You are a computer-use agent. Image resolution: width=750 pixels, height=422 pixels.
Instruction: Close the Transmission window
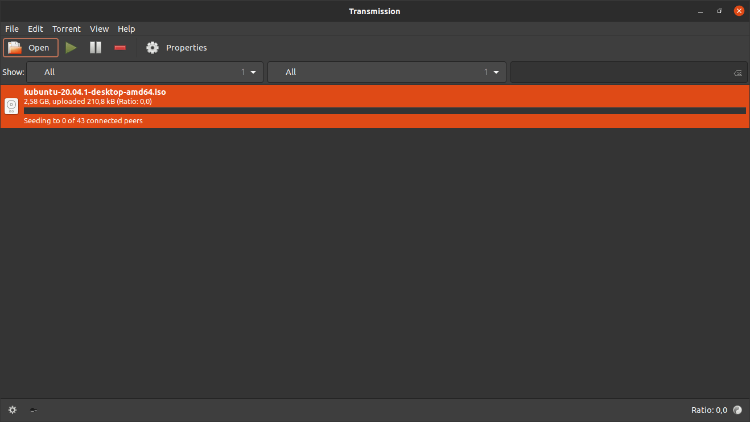(739, 11)
